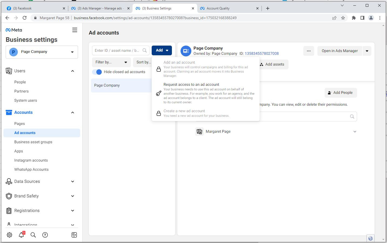Open Instagram accounts in sidebar

[31, 160]
